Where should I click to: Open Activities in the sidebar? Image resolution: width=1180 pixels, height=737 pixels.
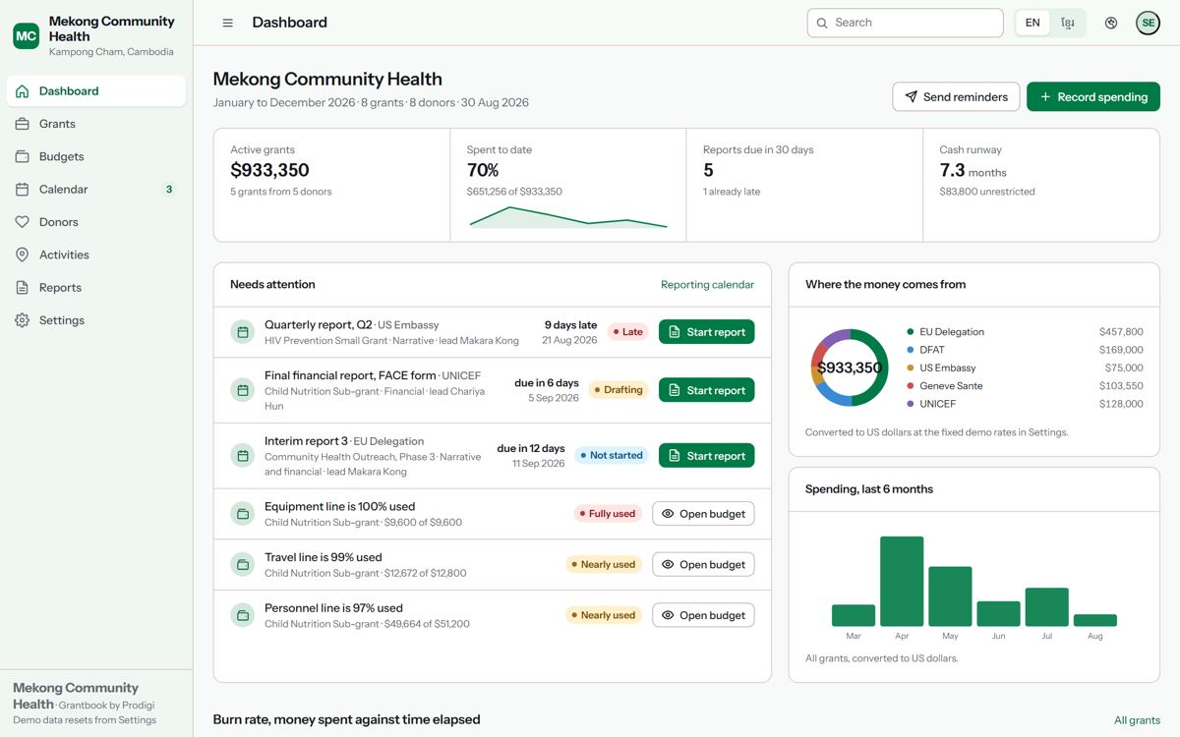(96, 255)
